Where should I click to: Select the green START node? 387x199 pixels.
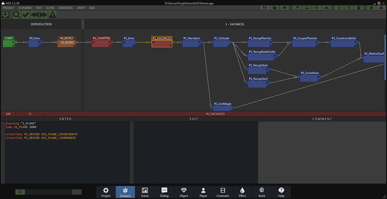tap(9, 41)
